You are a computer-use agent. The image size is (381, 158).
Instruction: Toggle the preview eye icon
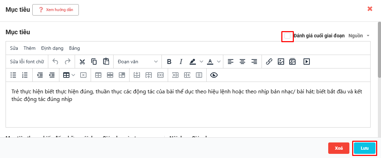[214, 75]
